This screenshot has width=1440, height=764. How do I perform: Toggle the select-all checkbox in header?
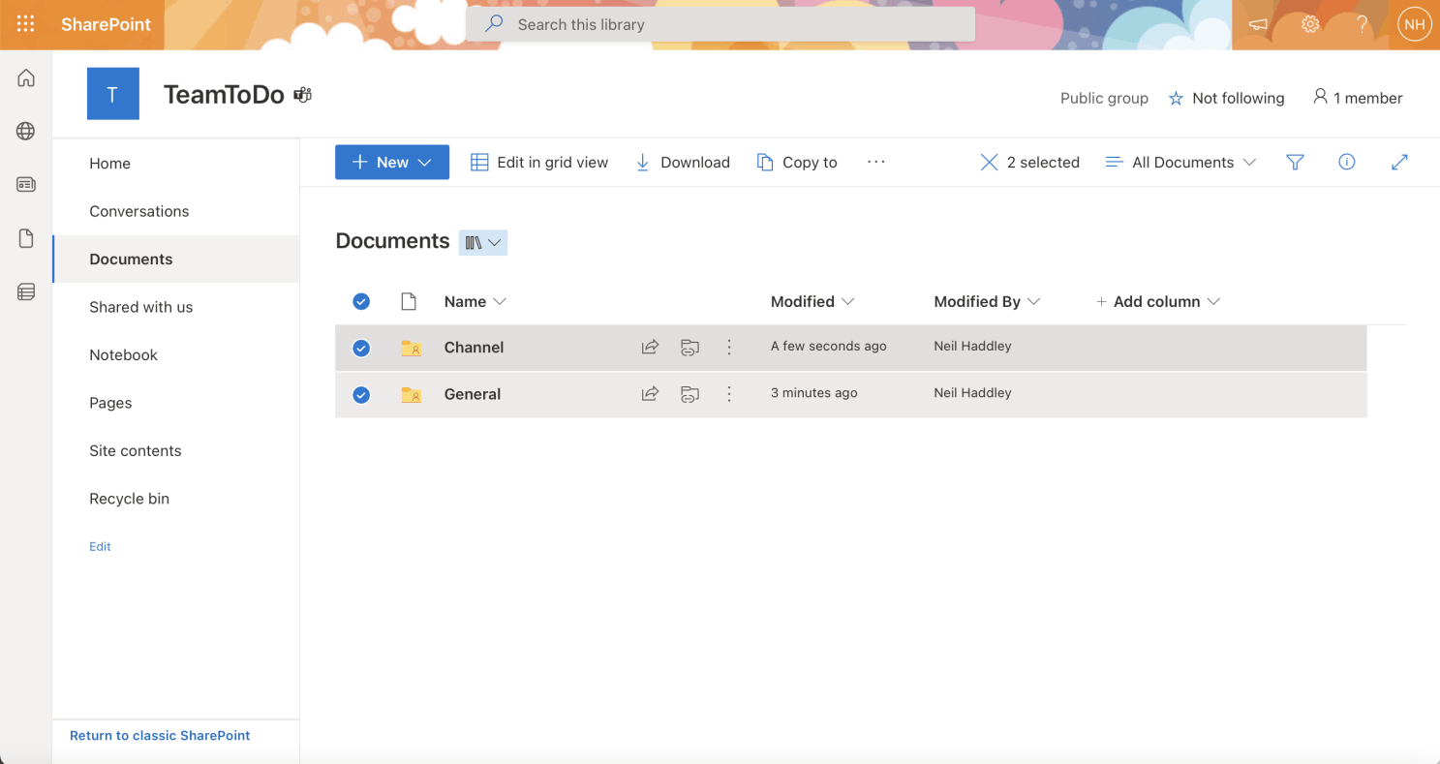(x=361, y=302)
